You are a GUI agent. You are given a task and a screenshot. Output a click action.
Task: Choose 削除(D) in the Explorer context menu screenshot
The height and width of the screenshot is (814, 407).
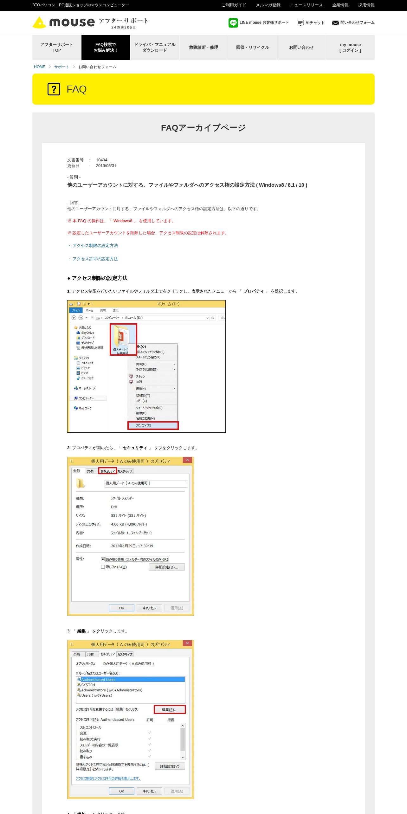[x=141, y=413]
